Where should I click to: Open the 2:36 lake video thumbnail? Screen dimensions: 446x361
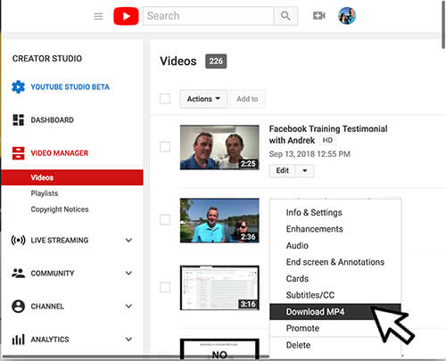tap(219, 220)
